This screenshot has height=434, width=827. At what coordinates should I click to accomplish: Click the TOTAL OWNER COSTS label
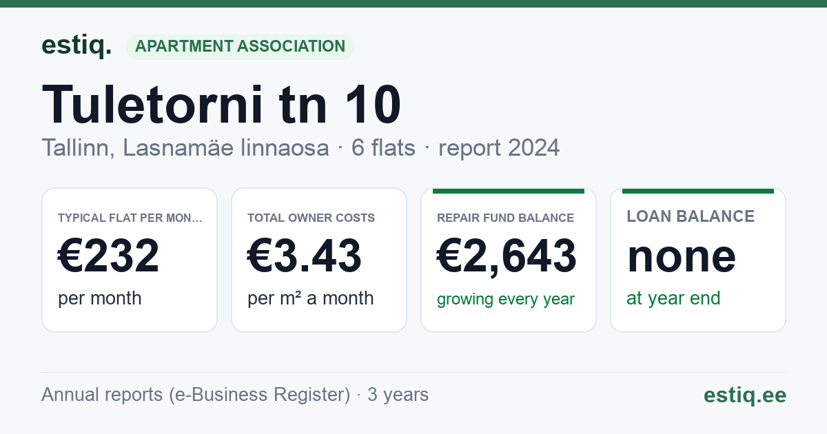(312, 218)
